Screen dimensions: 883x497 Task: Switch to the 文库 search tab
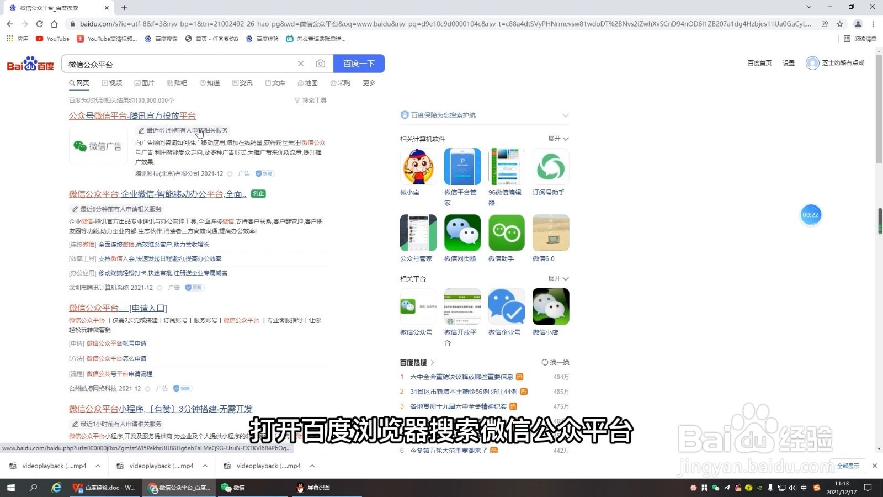[275, 83]
